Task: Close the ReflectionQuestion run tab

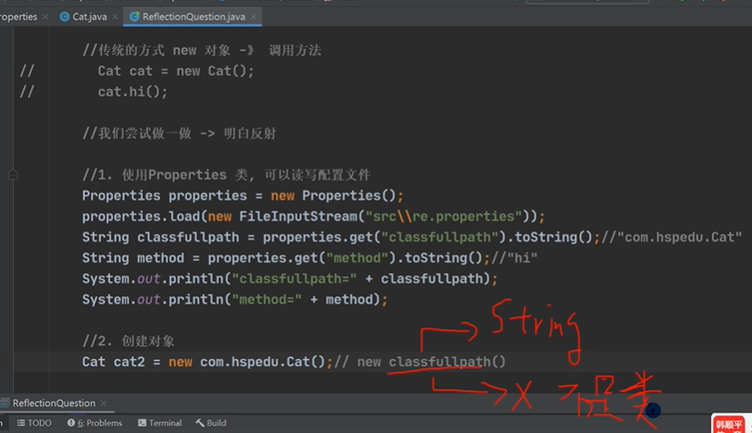Action: [x=104, y=403]
